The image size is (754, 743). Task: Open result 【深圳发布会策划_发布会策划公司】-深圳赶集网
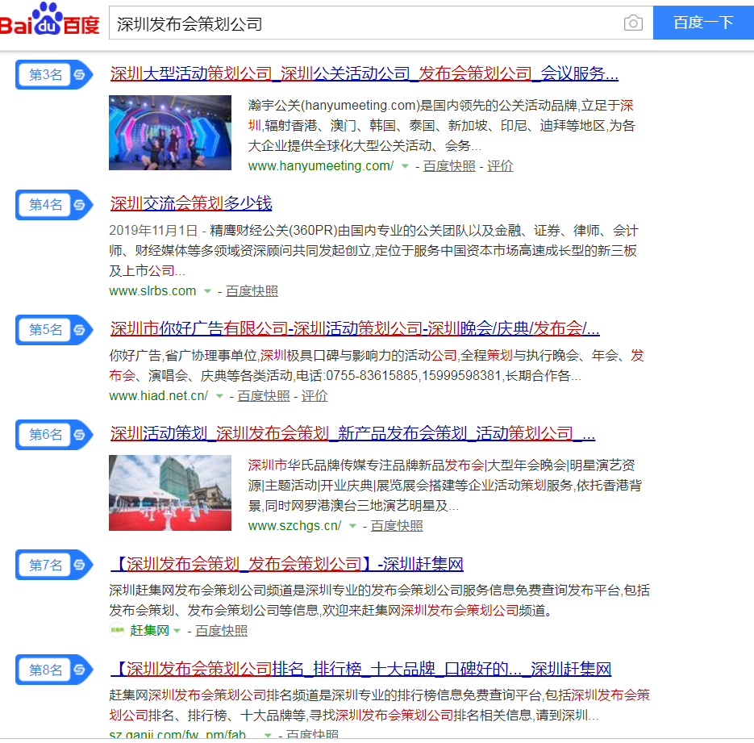point(286,563)
